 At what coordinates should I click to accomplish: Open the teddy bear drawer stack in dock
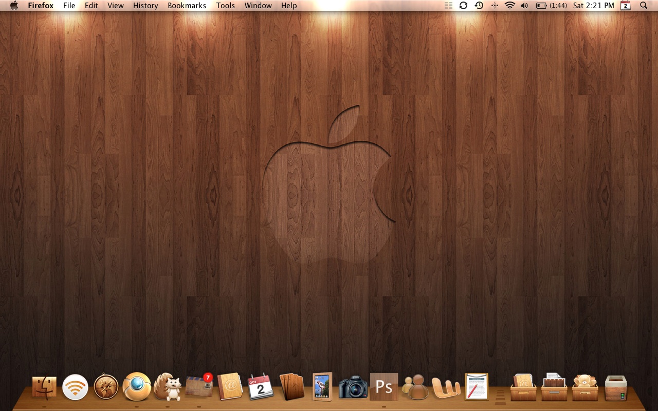[585, 387]
